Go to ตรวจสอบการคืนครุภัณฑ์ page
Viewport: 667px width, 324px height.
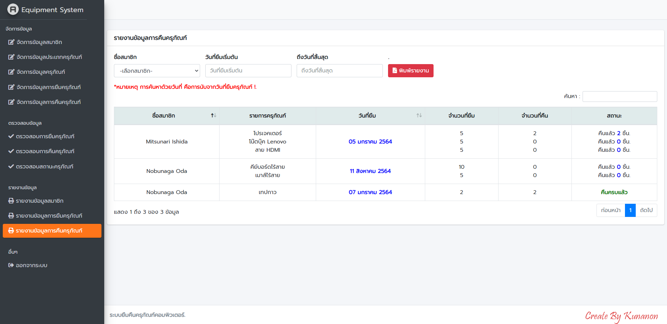45,151
